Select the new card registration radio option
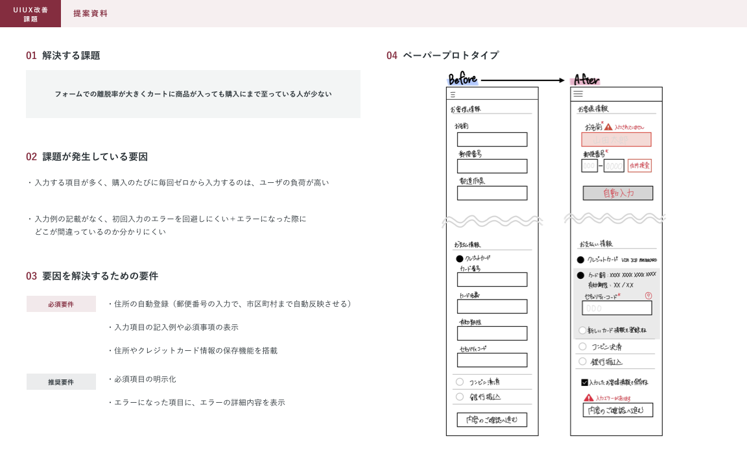The image size is (747, 454). click(x=582, y=329)
